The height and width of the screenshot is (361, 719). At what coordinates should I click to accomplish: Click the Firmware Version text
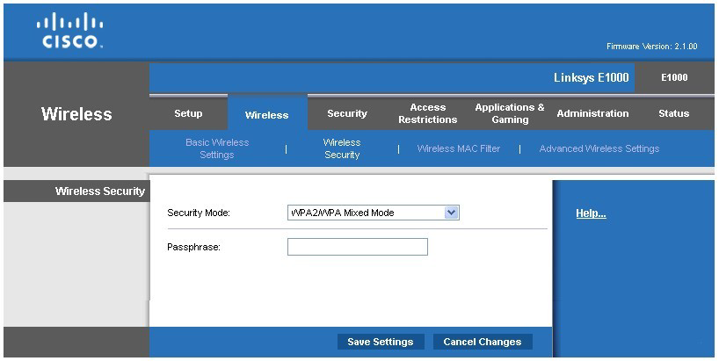(x=651, y=46)
